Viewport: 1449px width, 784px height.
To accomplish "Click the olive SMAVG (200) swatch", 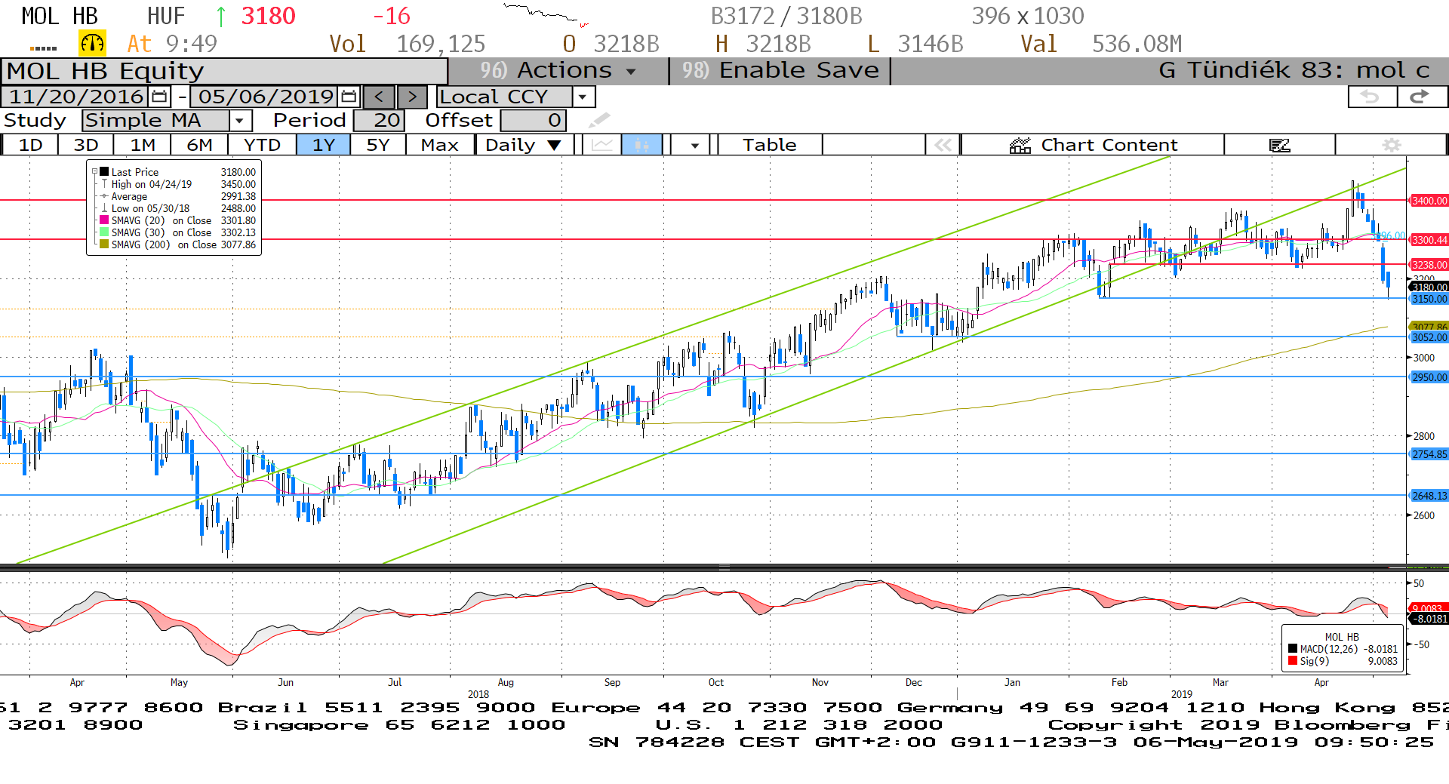I will pos(105,244).
